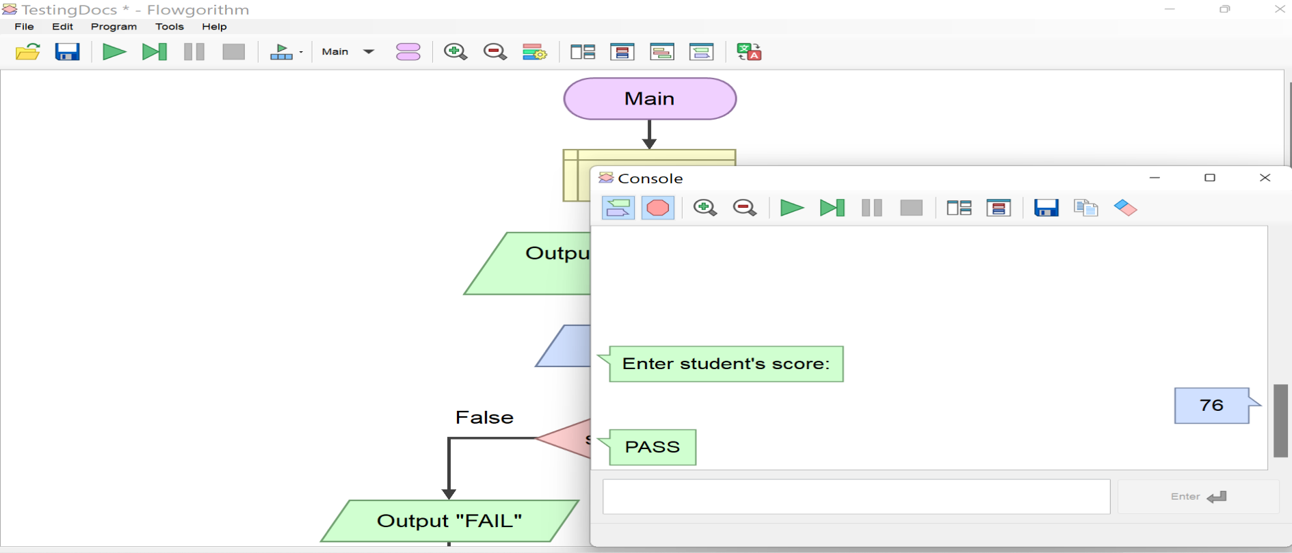Click the Console vertical scrollbar thumb
The image size is (1292, 553).
[1280, 420]
